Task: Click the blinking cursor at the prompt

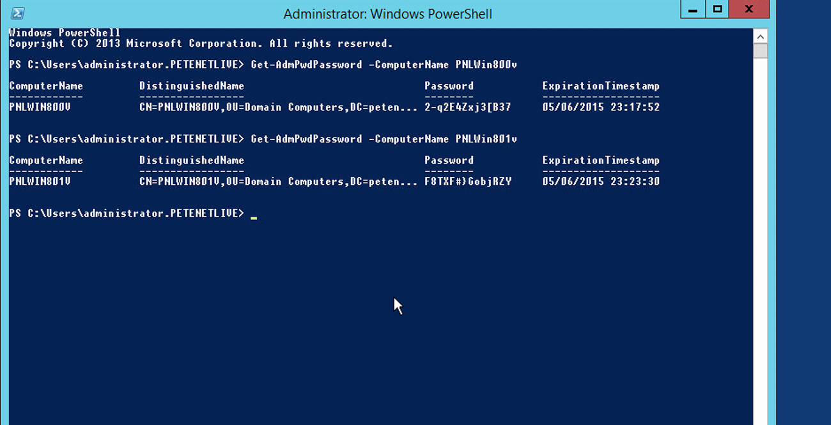Action: coord(253,215)
